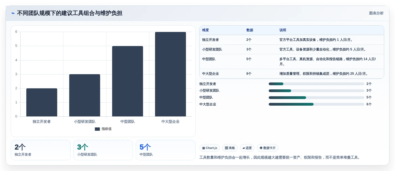Click description mentioning 维护负担约 14 人日
Viewport: 395px width, 171px height.
pos(328,62)
